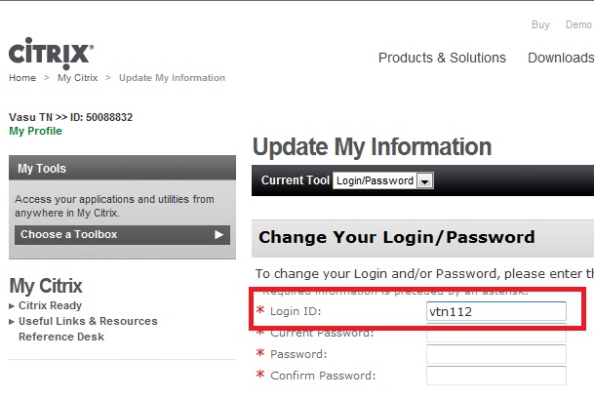The height and width of the screenshot is (398, 594).
Task: Click the Login ID input field
Action: tap(496, 311)
